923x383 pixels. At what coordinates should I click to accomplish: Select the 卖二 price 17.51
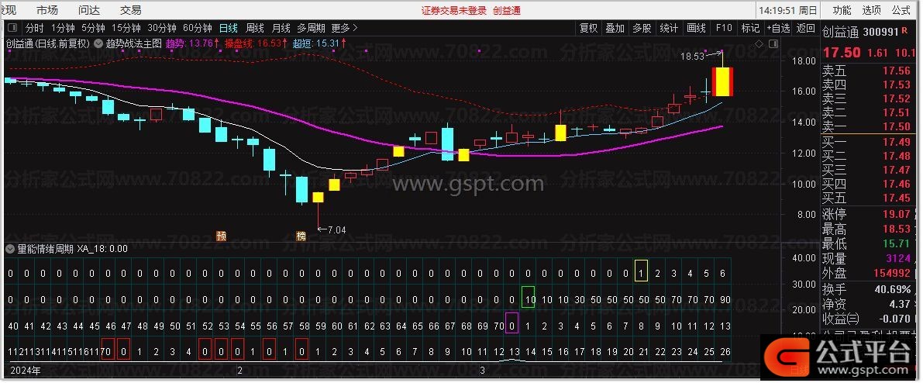(x=896, y=112)
